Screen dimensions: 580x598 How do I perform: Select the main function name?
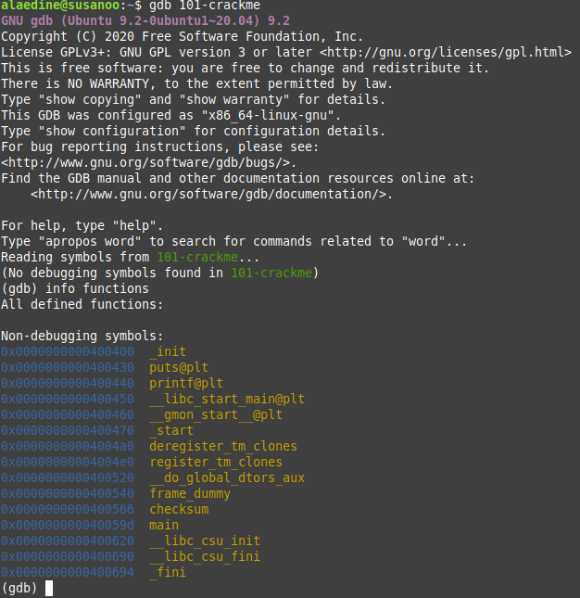(164, 525)
